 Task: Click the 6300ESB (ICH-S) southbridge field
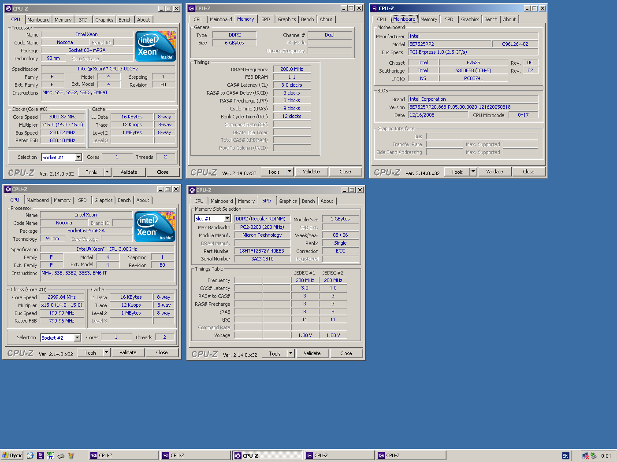[473, 70]
